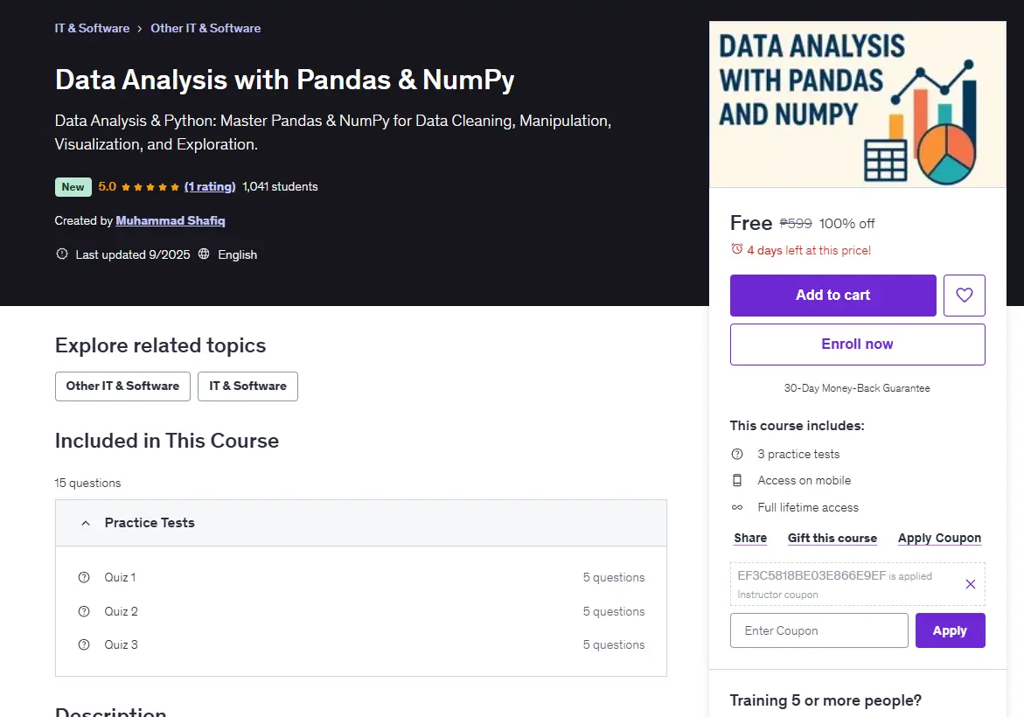1024x717 pixels.
Task: Click the Quiz 2 row text
Action: coord(121,611)
